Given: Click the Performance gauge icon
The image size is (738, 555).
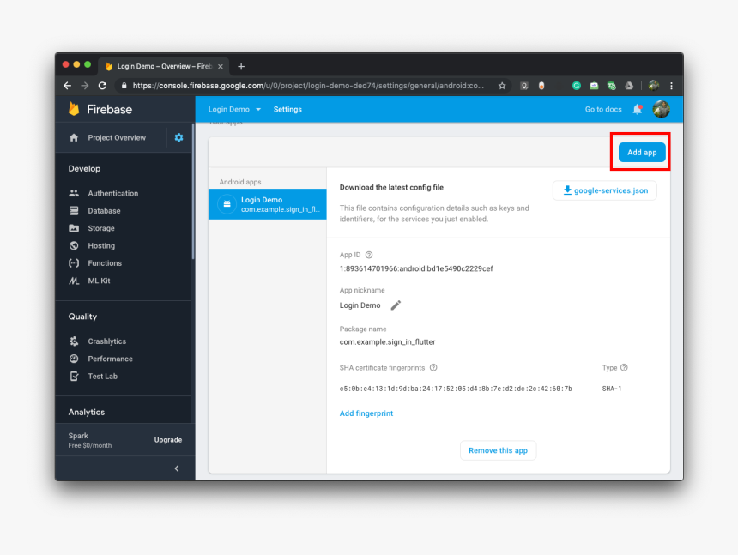Looking at the screenshot, I should click(74, 359).
